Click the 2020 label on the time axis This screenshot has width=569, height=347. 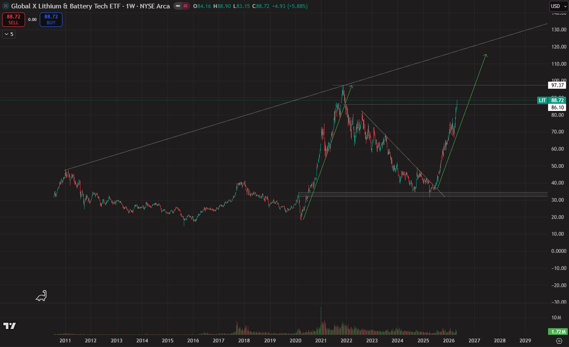pos(295,340)
